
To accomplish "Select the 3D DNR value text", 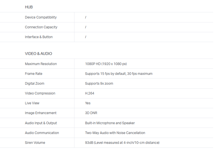I will [91, 113].
